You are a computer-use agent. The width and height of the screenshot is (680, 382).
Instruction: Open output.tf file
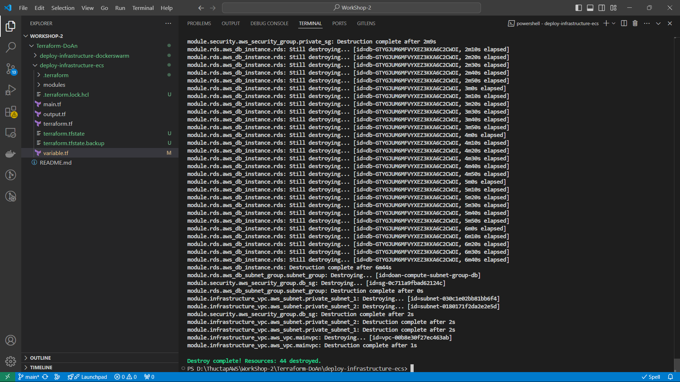(x=100, y=114)
